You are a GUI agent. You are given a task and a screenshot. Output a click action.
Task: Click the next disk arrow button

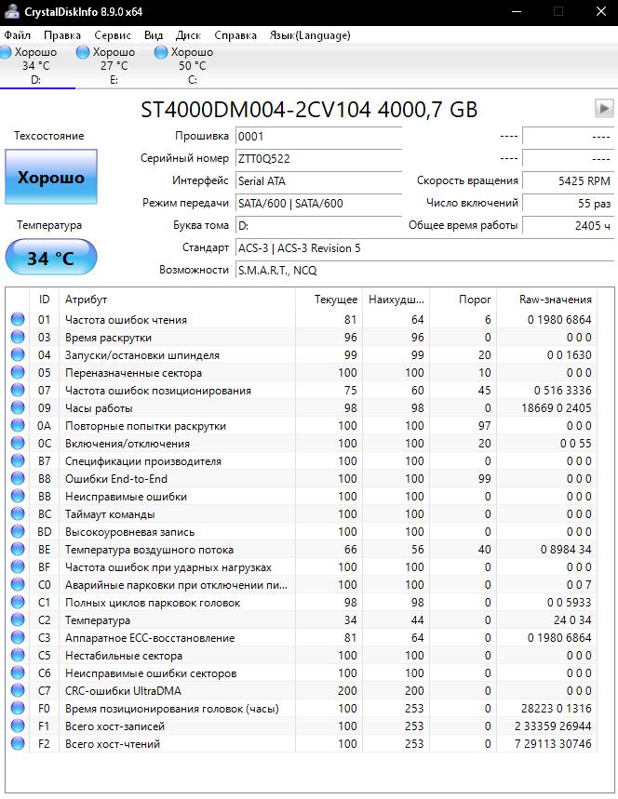tap(603, 109)
